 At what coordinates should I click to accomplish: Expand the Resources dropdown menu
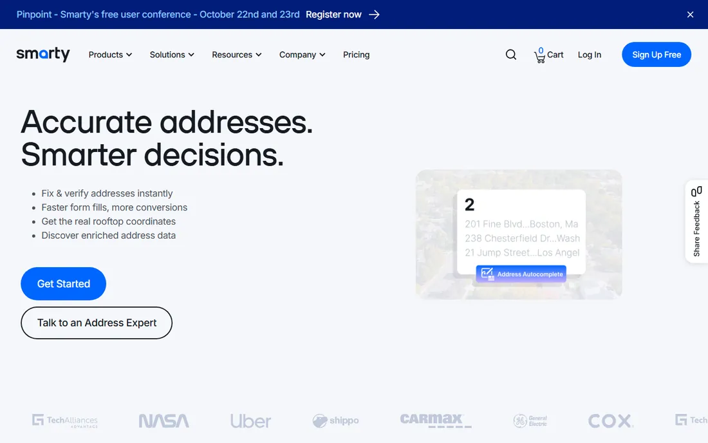[x=237, y=55]
